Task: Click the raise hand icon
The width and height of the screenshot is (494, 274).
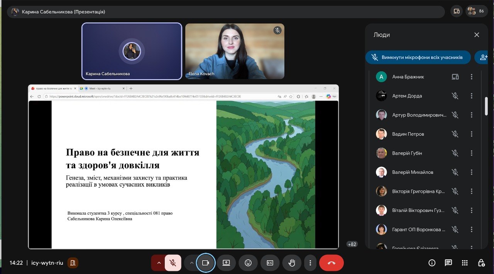Action: [x=292, y=263]
